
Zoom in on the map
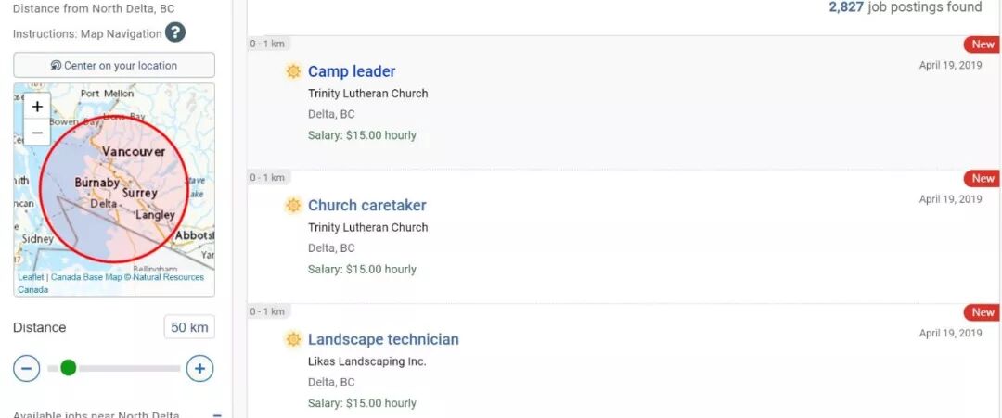(x=37, y=106)
